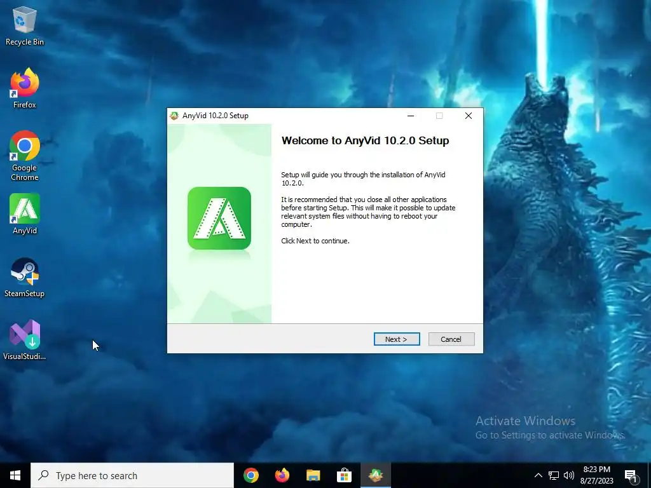Open the Recycle Bin desktop icon
The height and width of the screenshot is (488, 651).
tap(25, 25)
